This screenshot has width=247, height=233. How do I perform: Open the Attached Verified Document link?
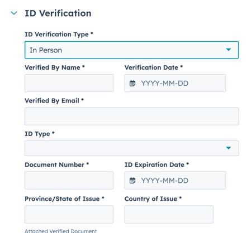(x=61, y=231)
